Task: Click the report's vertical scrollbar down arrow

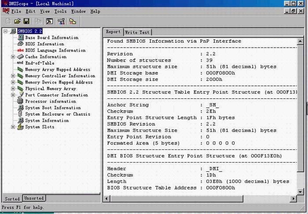Action: tap(300, 192)
